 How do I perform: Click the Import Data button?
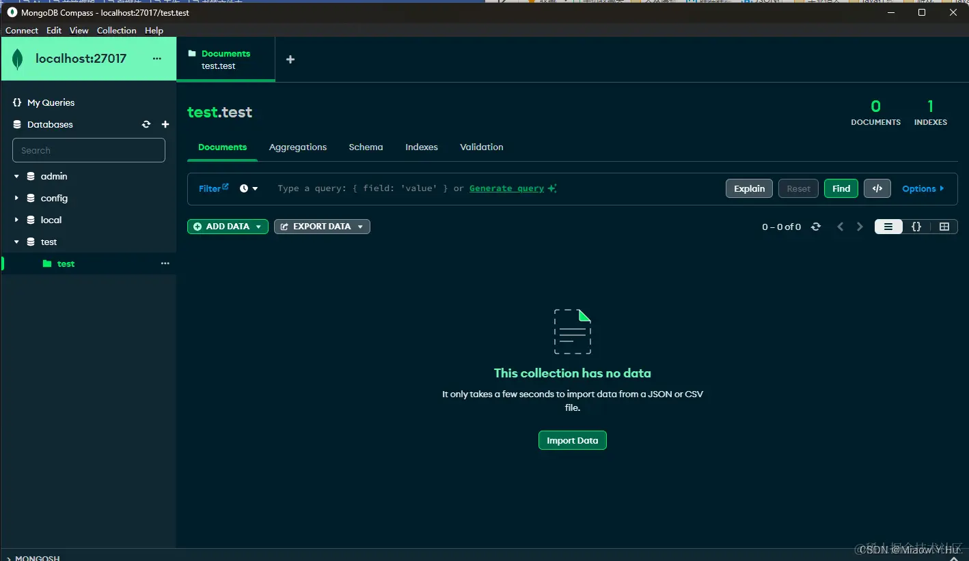(x=572, y=440)
